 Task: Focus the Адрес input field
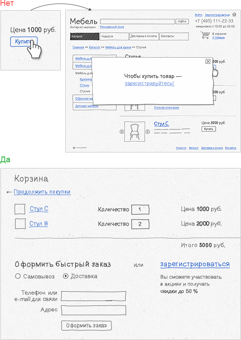coord(94,310)
